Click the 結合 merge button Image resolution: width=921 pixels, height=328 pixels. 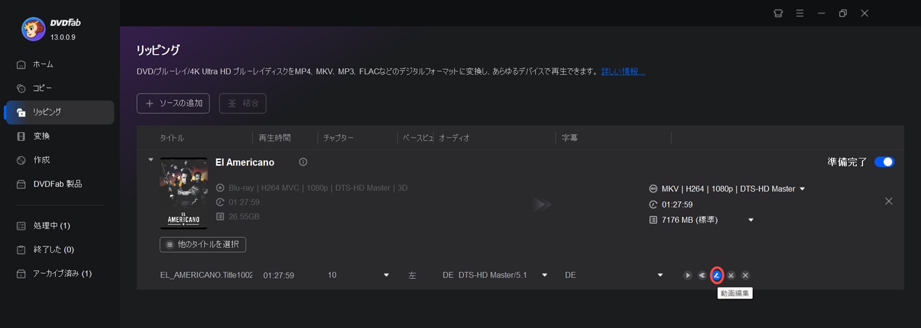click(x=242, y=103)
